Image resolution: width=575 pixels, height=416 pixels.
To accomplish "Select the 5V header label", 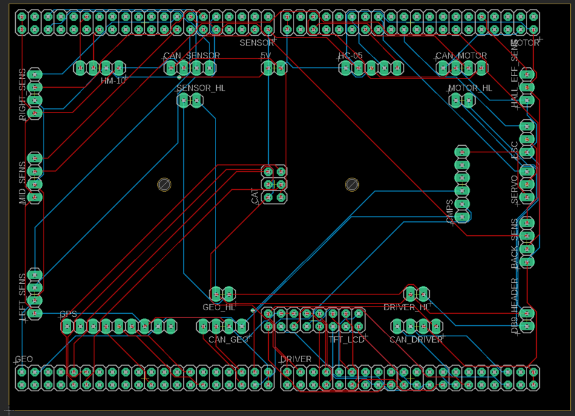I will pos(266,56).
